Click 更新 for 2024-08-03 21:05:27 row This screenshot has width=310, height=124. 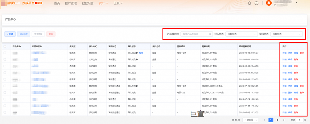290,53
